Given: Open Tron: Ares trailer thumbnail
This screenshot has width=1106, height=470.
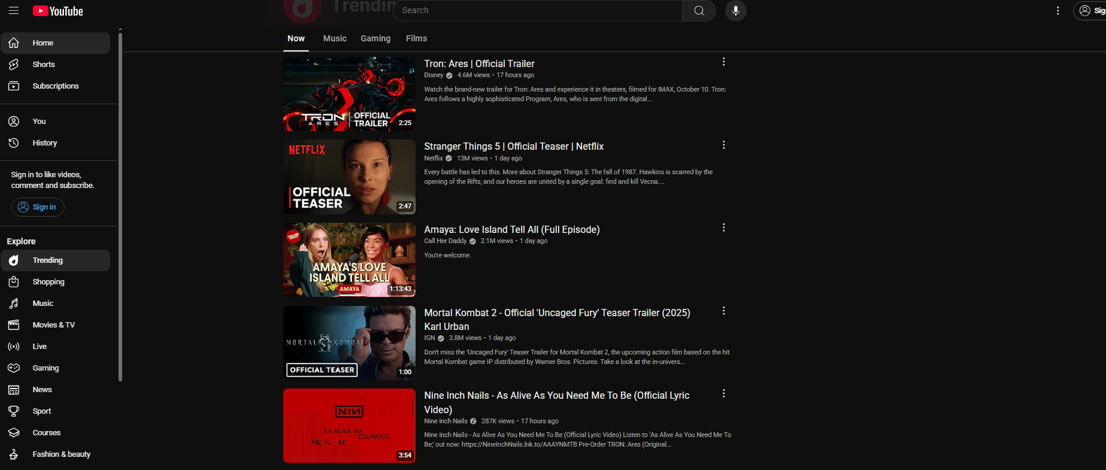Looking at the screenshot, I should coord(349,94).
